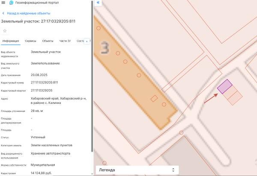257x176 pixels.
Task: Switch to the Информация tab
Action: [11, 41]
